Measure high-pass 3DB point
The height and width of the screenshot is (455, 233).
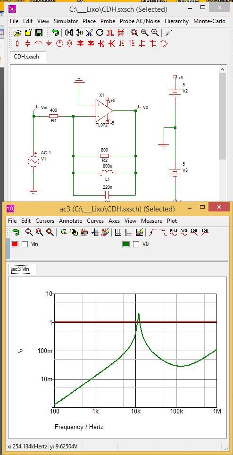tap(205, 232)
